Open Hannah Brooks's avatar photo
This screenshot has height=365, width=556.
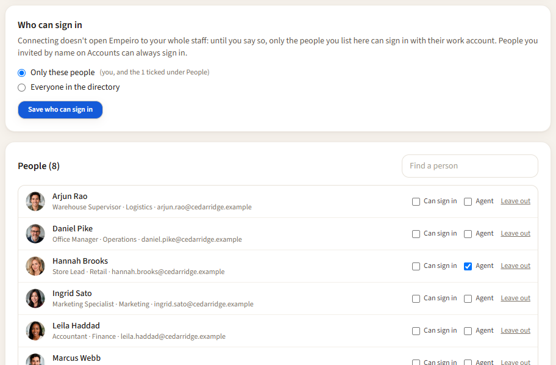(35, 266)
